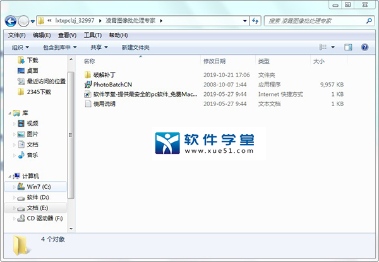Click the Internet shortcut file icon

[88, 94]
